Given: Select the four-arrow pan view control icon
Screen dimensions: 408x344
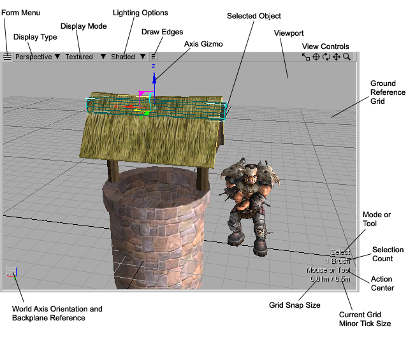Looking at the screenshot, I should tap(336, 57).
